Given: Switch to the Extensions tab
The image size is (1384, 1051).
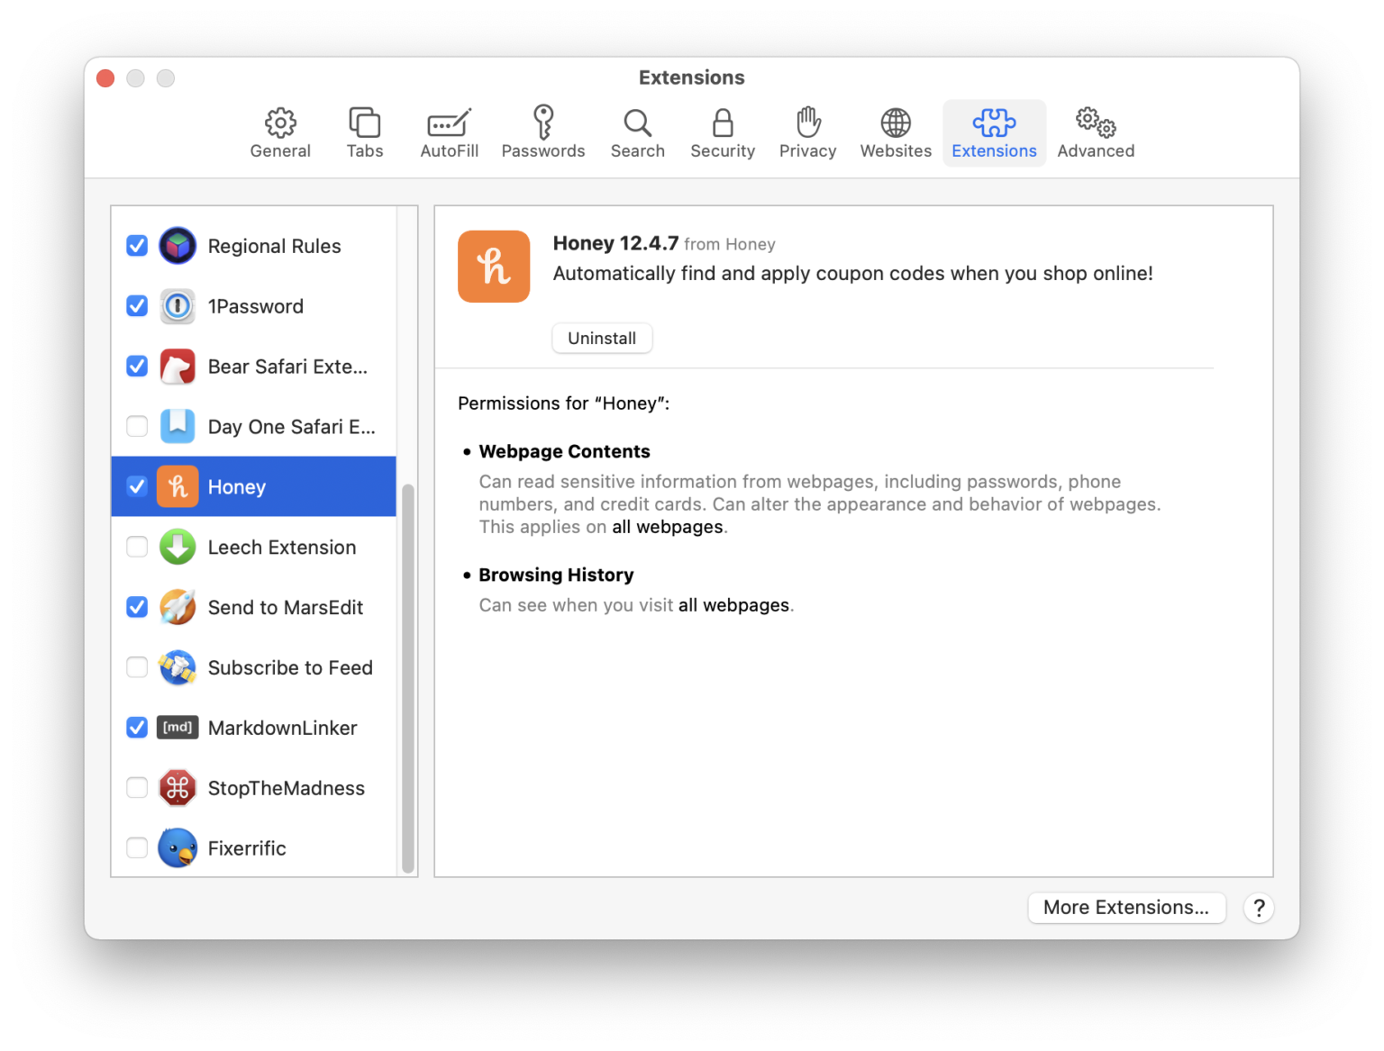Looking at the screenshot, I should point(994,132).
